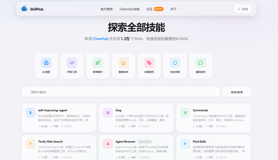Viewport: 278px width, 160px height.
Task: Click the SOON badge next to 社区
Action: tap(159, 9)
